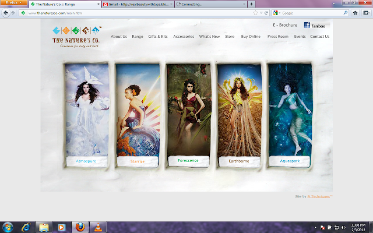Image resolution: width=373 pixels, height=233 pixels.
Task: Open Windows Media Player from the taskbar
Action: [x=61, y=227]
